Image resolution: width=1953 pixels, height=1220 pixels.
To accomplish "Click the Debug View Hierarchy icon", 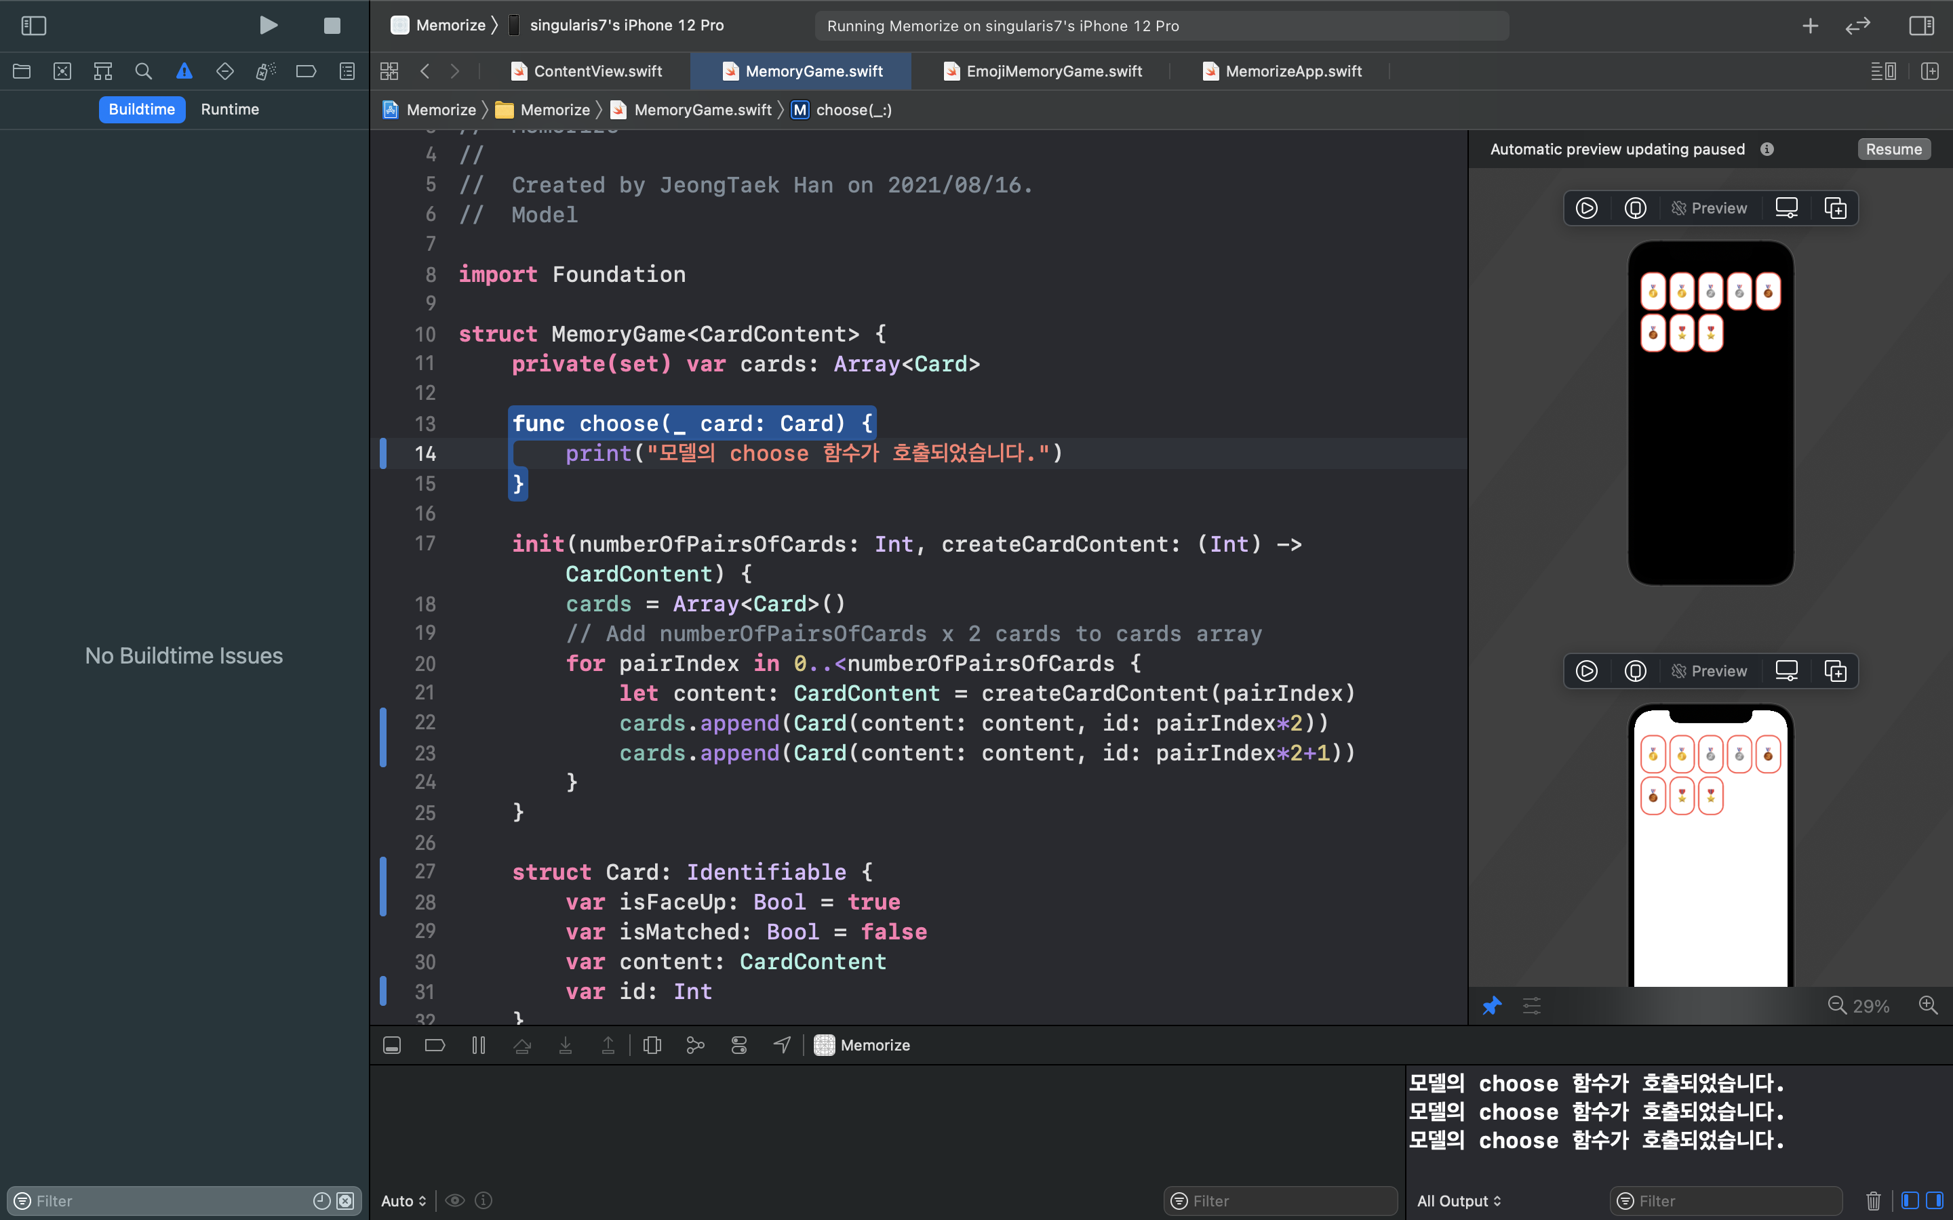I will [652, 1046].
